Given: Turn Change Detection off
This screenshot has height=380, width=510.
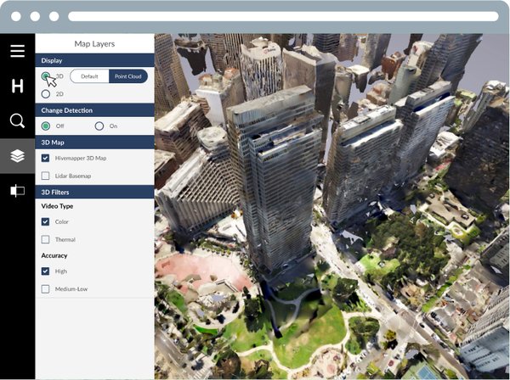Looking at the screenshot, I should pos(46,126).
